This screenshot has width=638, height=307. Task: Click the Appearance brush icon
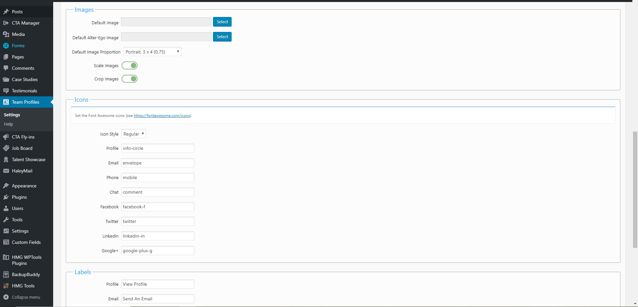(x=6, y=186)
